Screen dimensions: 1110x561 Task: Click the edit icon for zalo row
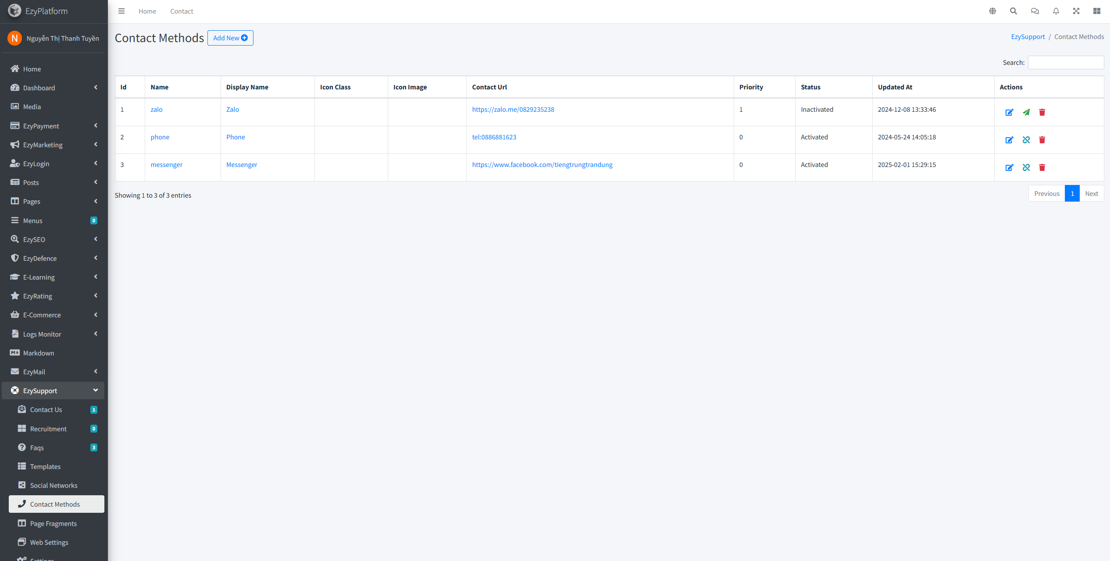coord(1009,112)
